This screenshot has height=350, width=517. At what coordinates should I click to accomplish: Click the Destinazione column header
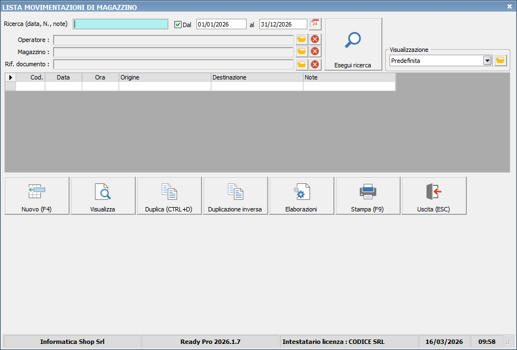coord(257,77)
